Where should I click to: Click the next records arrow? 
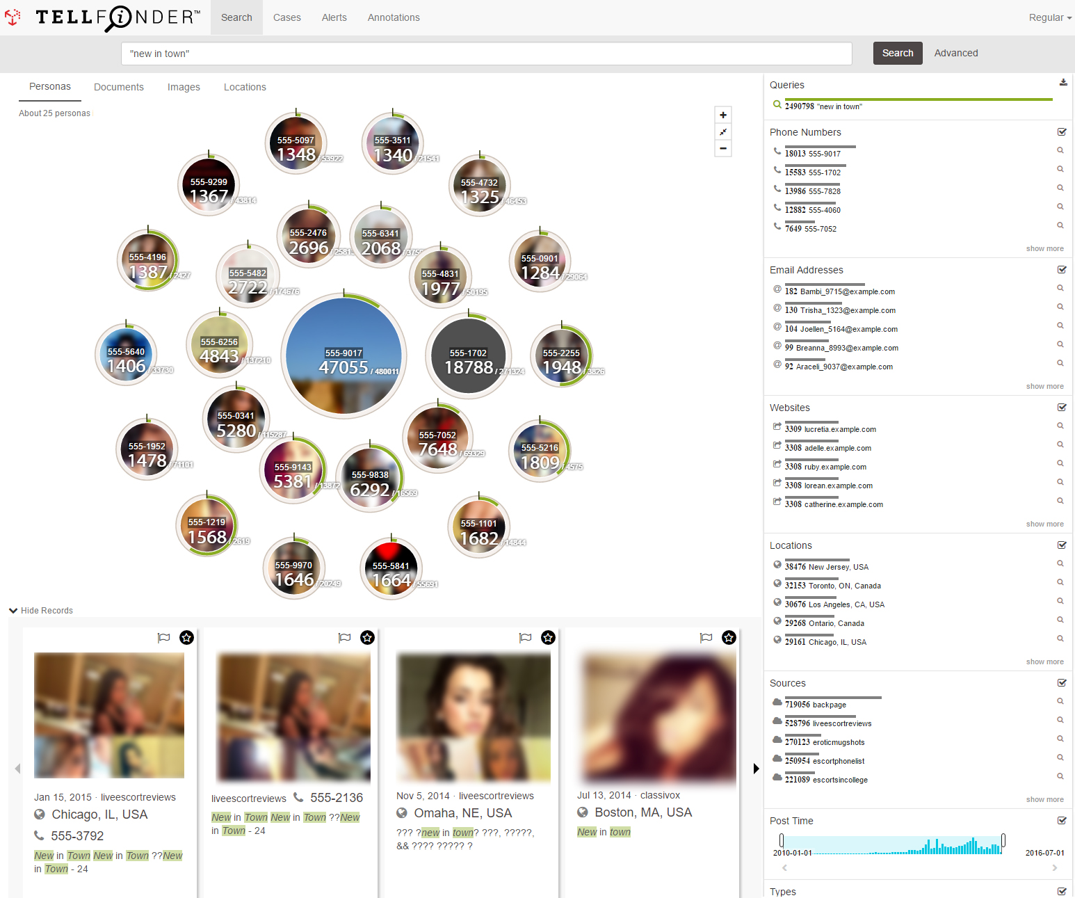point(757,769)
